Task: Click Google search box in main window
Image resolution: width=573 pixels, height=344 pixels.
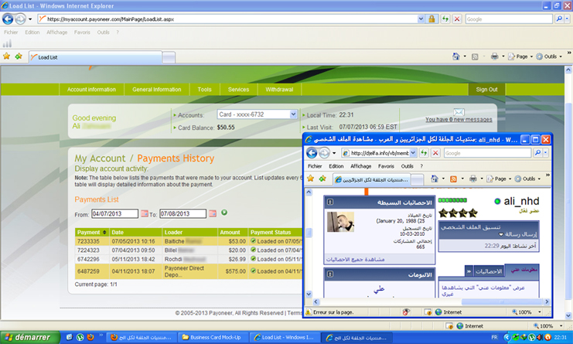Action: (509, 19)
